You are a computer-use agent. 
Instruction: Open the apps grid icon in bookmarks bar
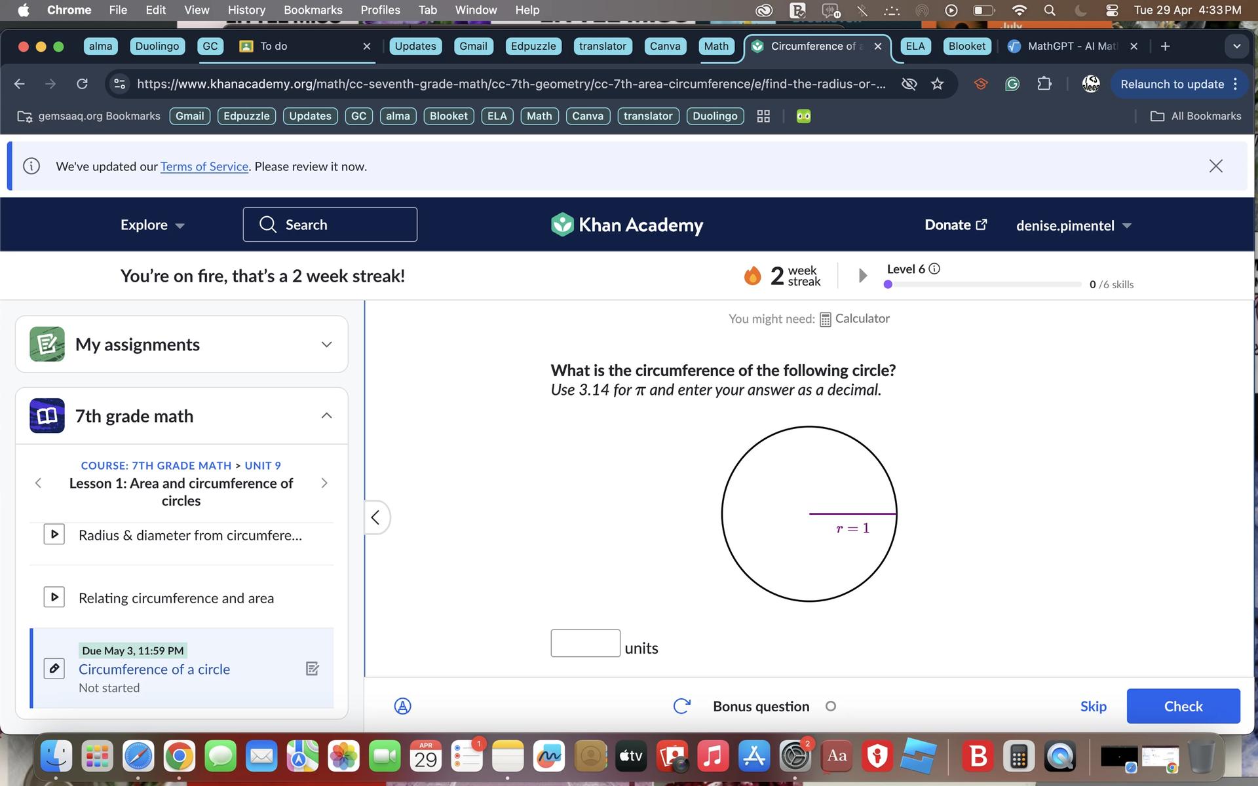point(763,116)
